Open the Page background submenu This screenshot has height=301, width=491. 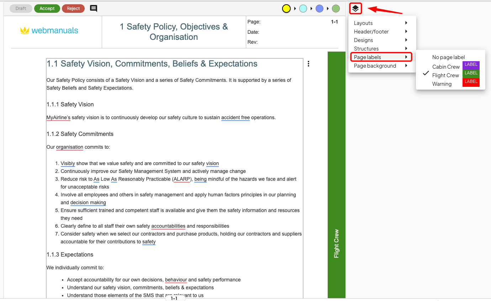(x=382, y=66)
